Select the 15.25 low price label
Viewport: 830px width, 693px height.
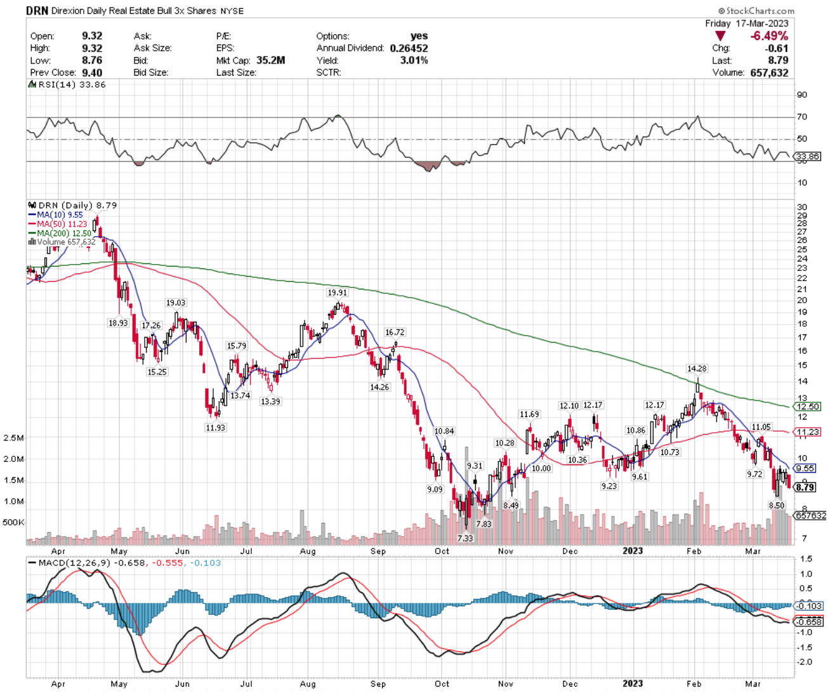(157, 372)
